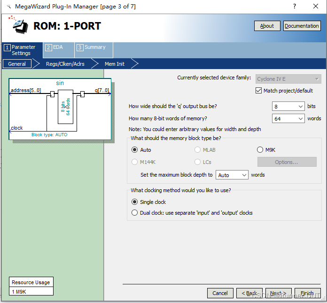This screenshot has height=303, width=327.
Task: Go to the Regs/Clken/Aclrs step
Action: (x=65, y=64)
